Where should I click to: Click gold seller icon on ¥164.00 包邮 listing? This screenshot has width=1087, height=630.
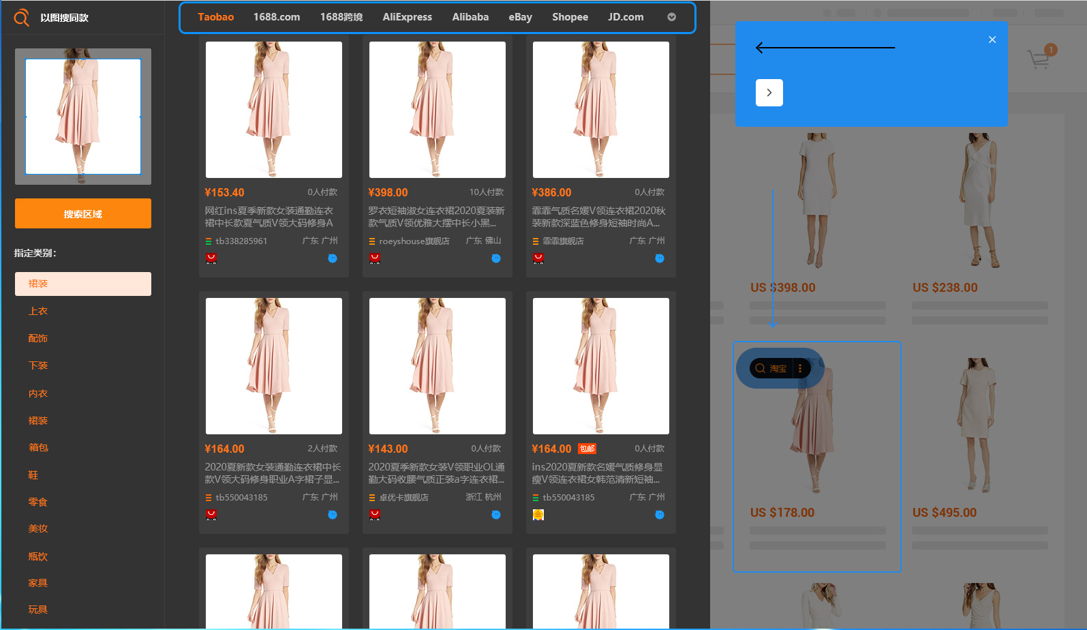click(538, 515)
